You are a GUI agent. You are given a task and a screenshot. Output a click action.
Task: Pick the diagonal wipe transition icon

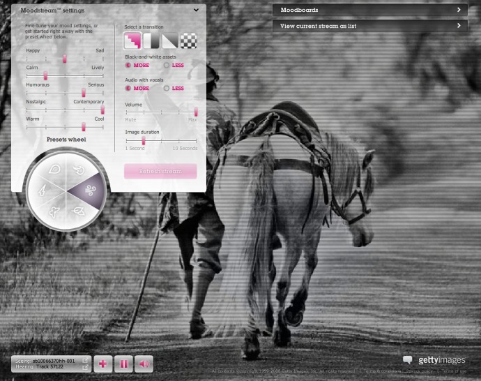coord(170,40)
